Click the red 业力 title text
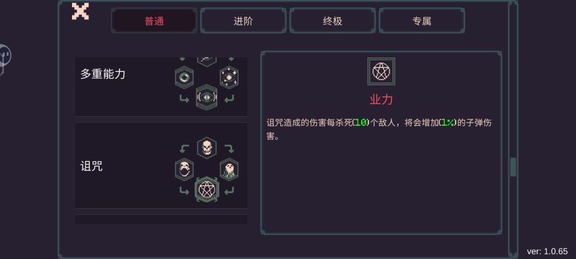The width and height of the screenshot is (576, 259). (381, 100)
